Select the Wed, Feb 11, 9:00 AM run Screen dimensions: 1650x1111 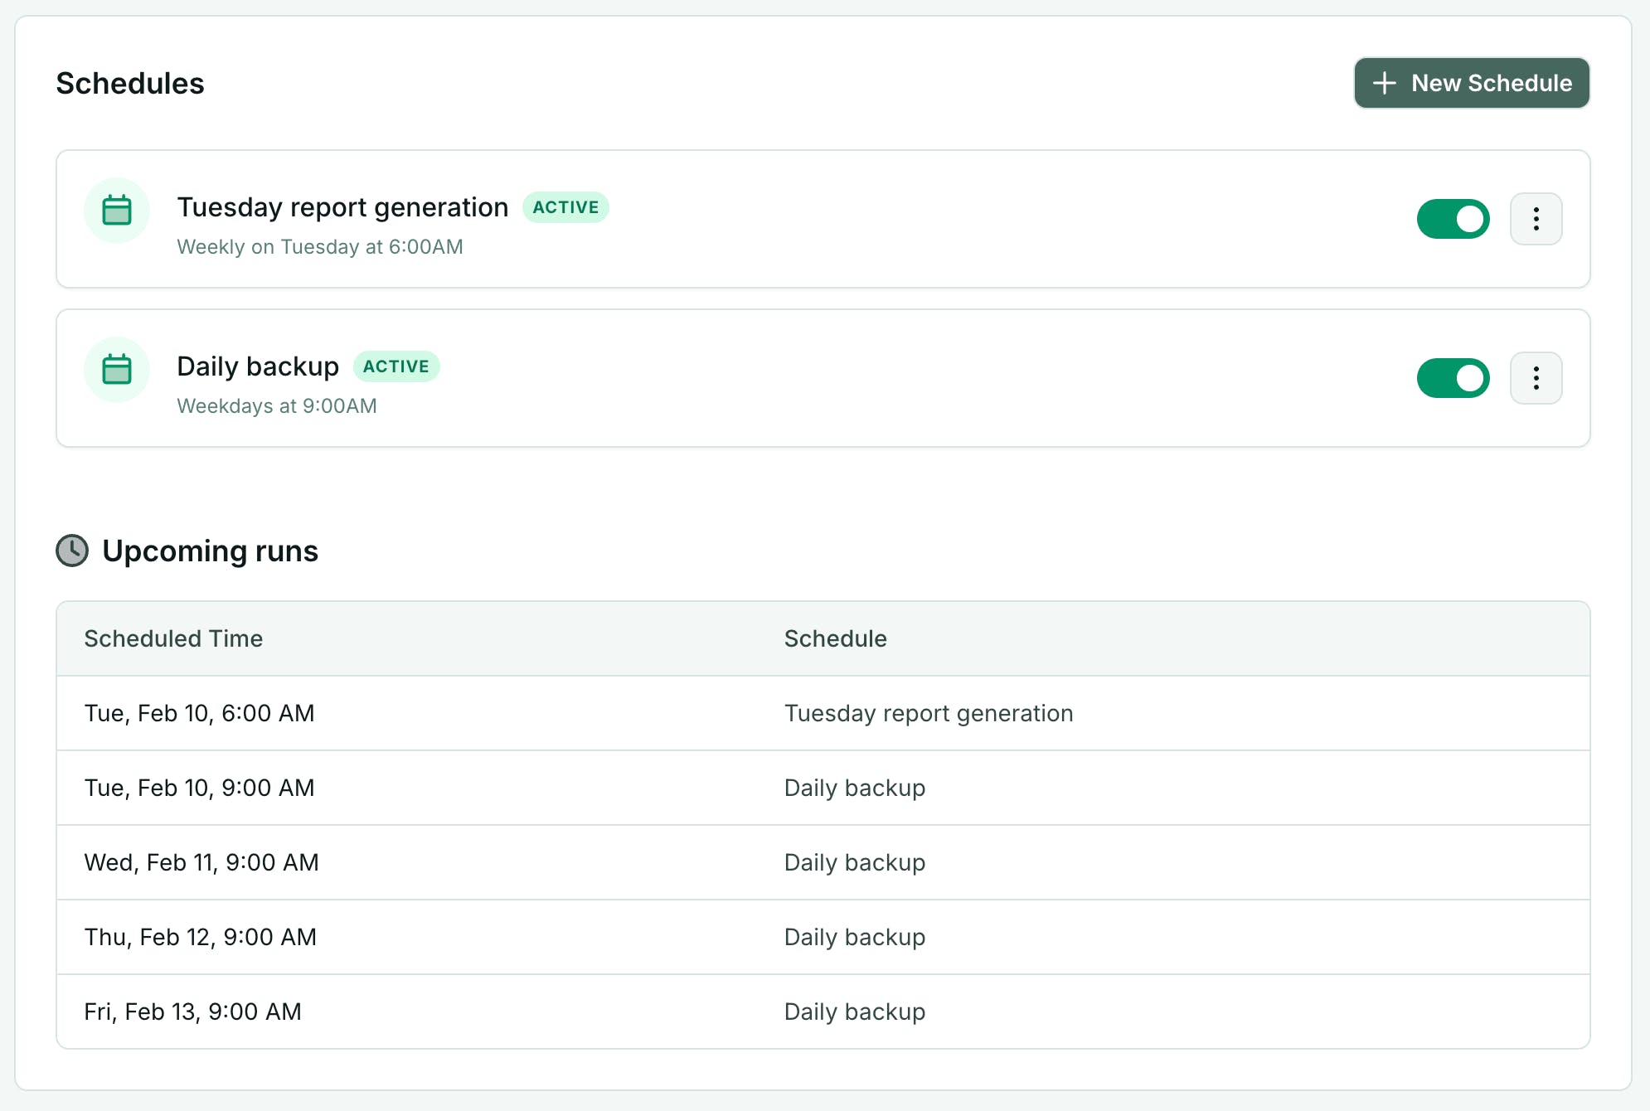pos(201,862)
